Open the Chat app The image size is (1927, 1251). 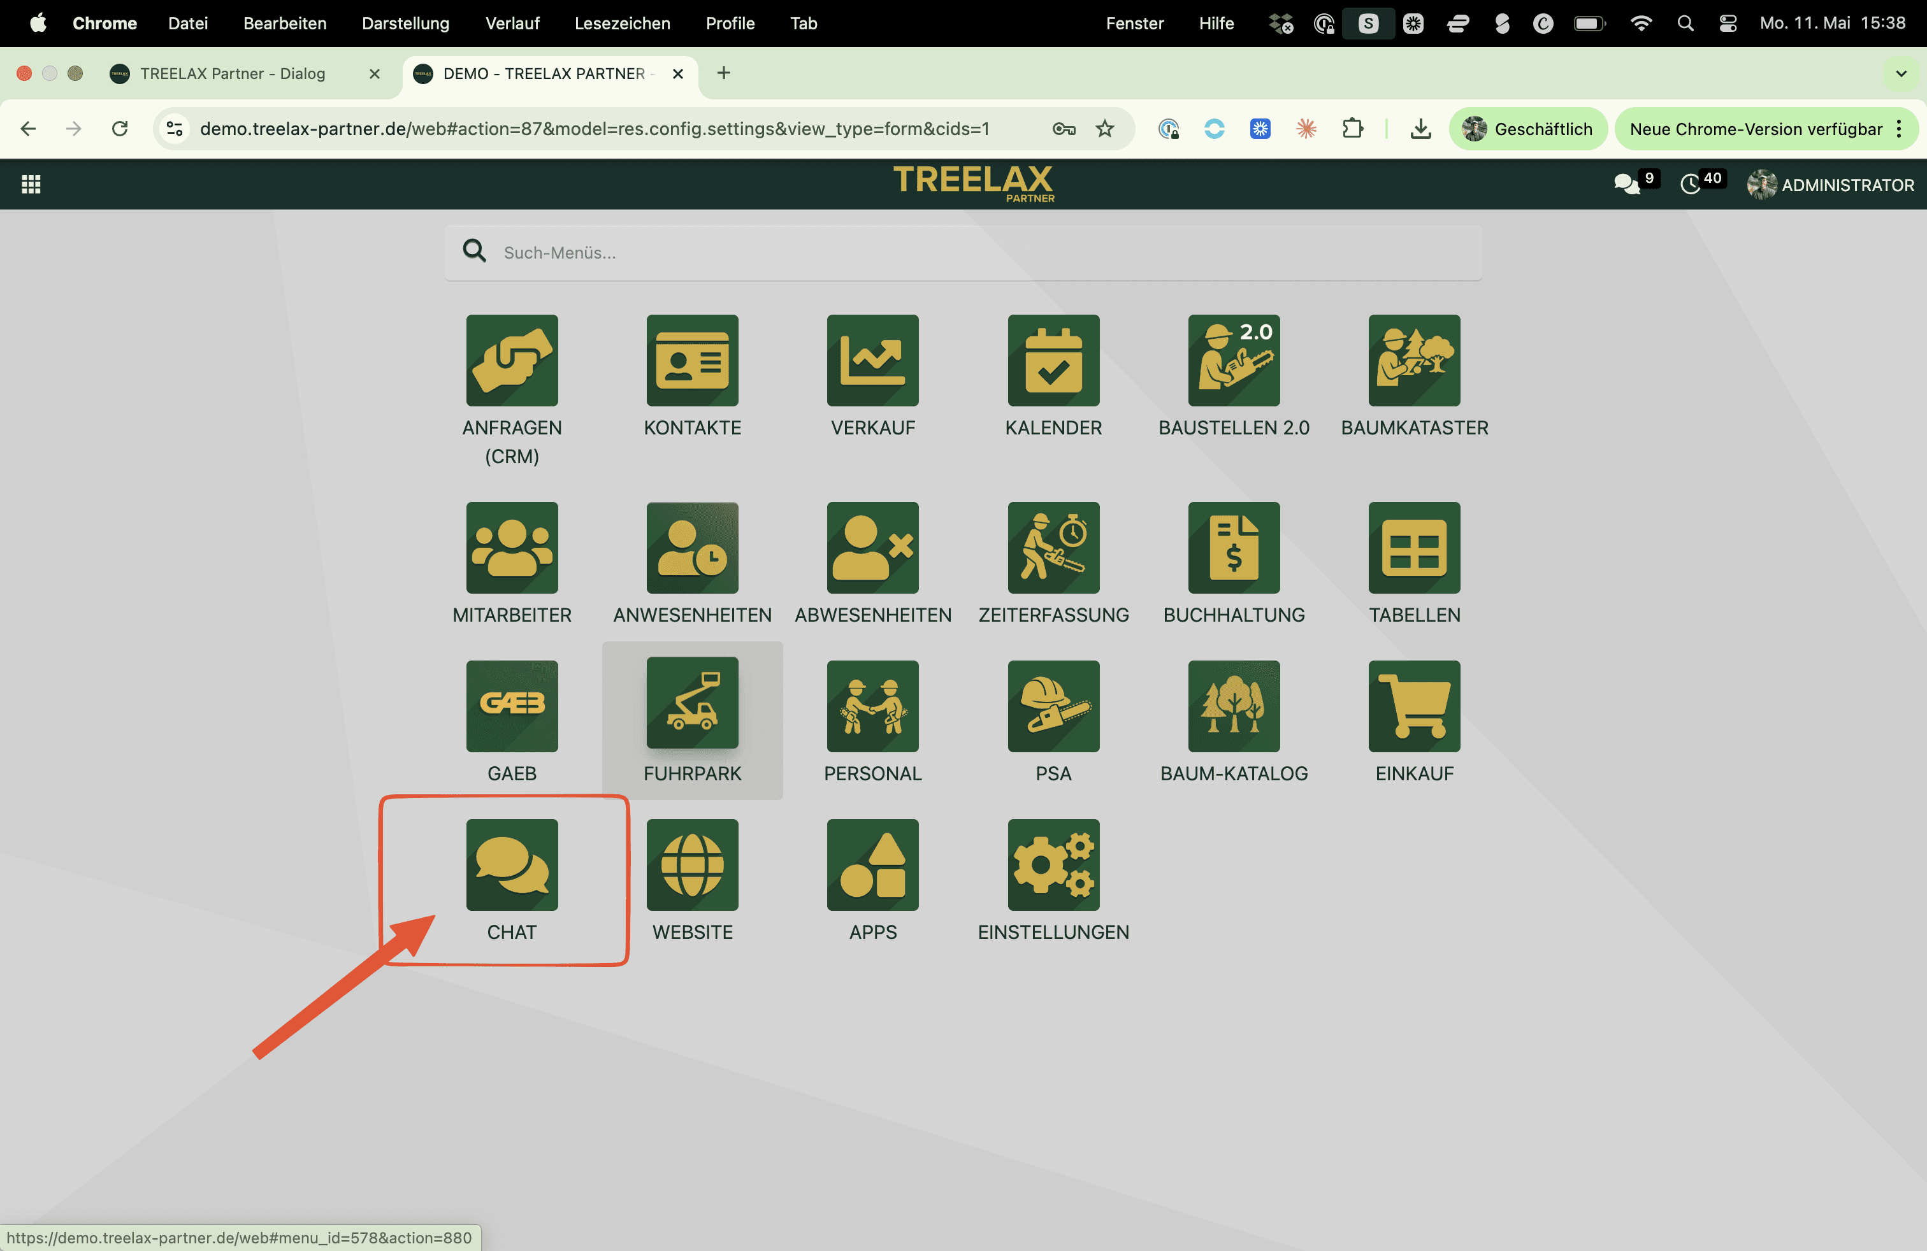[512, 880]
